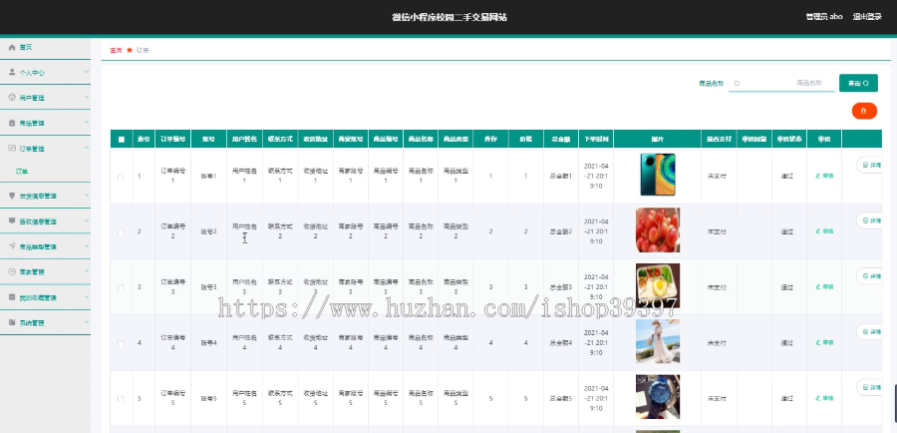Viewport: 897px width, 433px height.
Task: Check the checkbox for order row 1
Action: pyautogui.click(x=121, y=177)
